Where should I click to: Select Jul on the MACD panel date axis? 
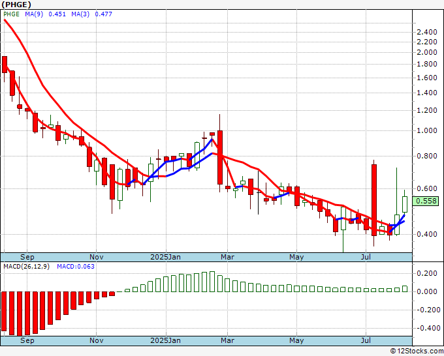tap(366, 340)
